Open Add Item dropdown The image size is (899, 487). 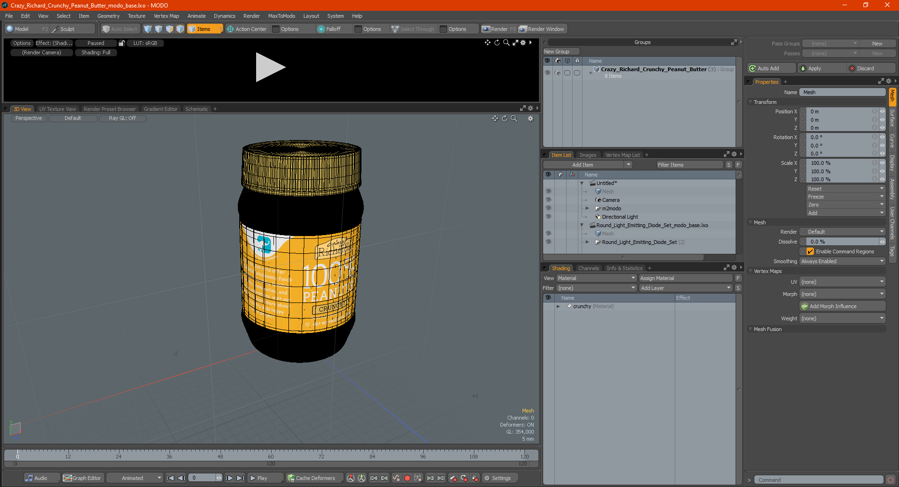pyautogui.click(x=588, y=165)
